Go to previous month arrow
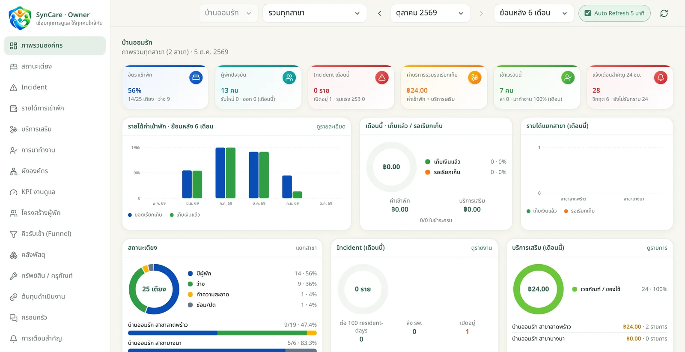This screenshot has width=685, height=352. point(379,13)
